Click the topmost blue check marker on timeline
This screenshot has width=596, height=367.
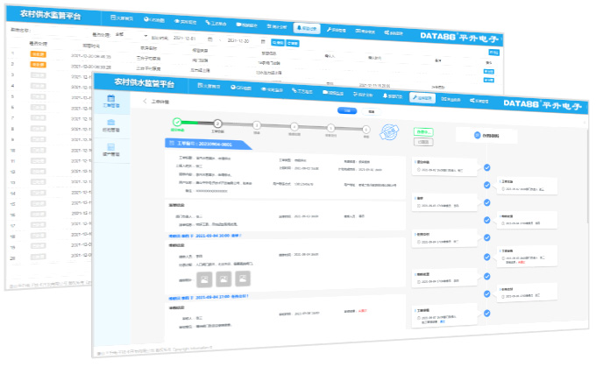pos(487,167)
